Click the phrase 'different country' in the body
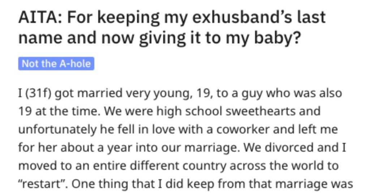The height and width of the screenshot is (193, 370). click(178, 166)
